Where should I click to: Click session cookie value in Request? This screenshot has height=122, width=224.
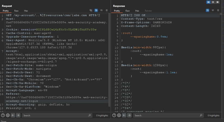point(66,30)
